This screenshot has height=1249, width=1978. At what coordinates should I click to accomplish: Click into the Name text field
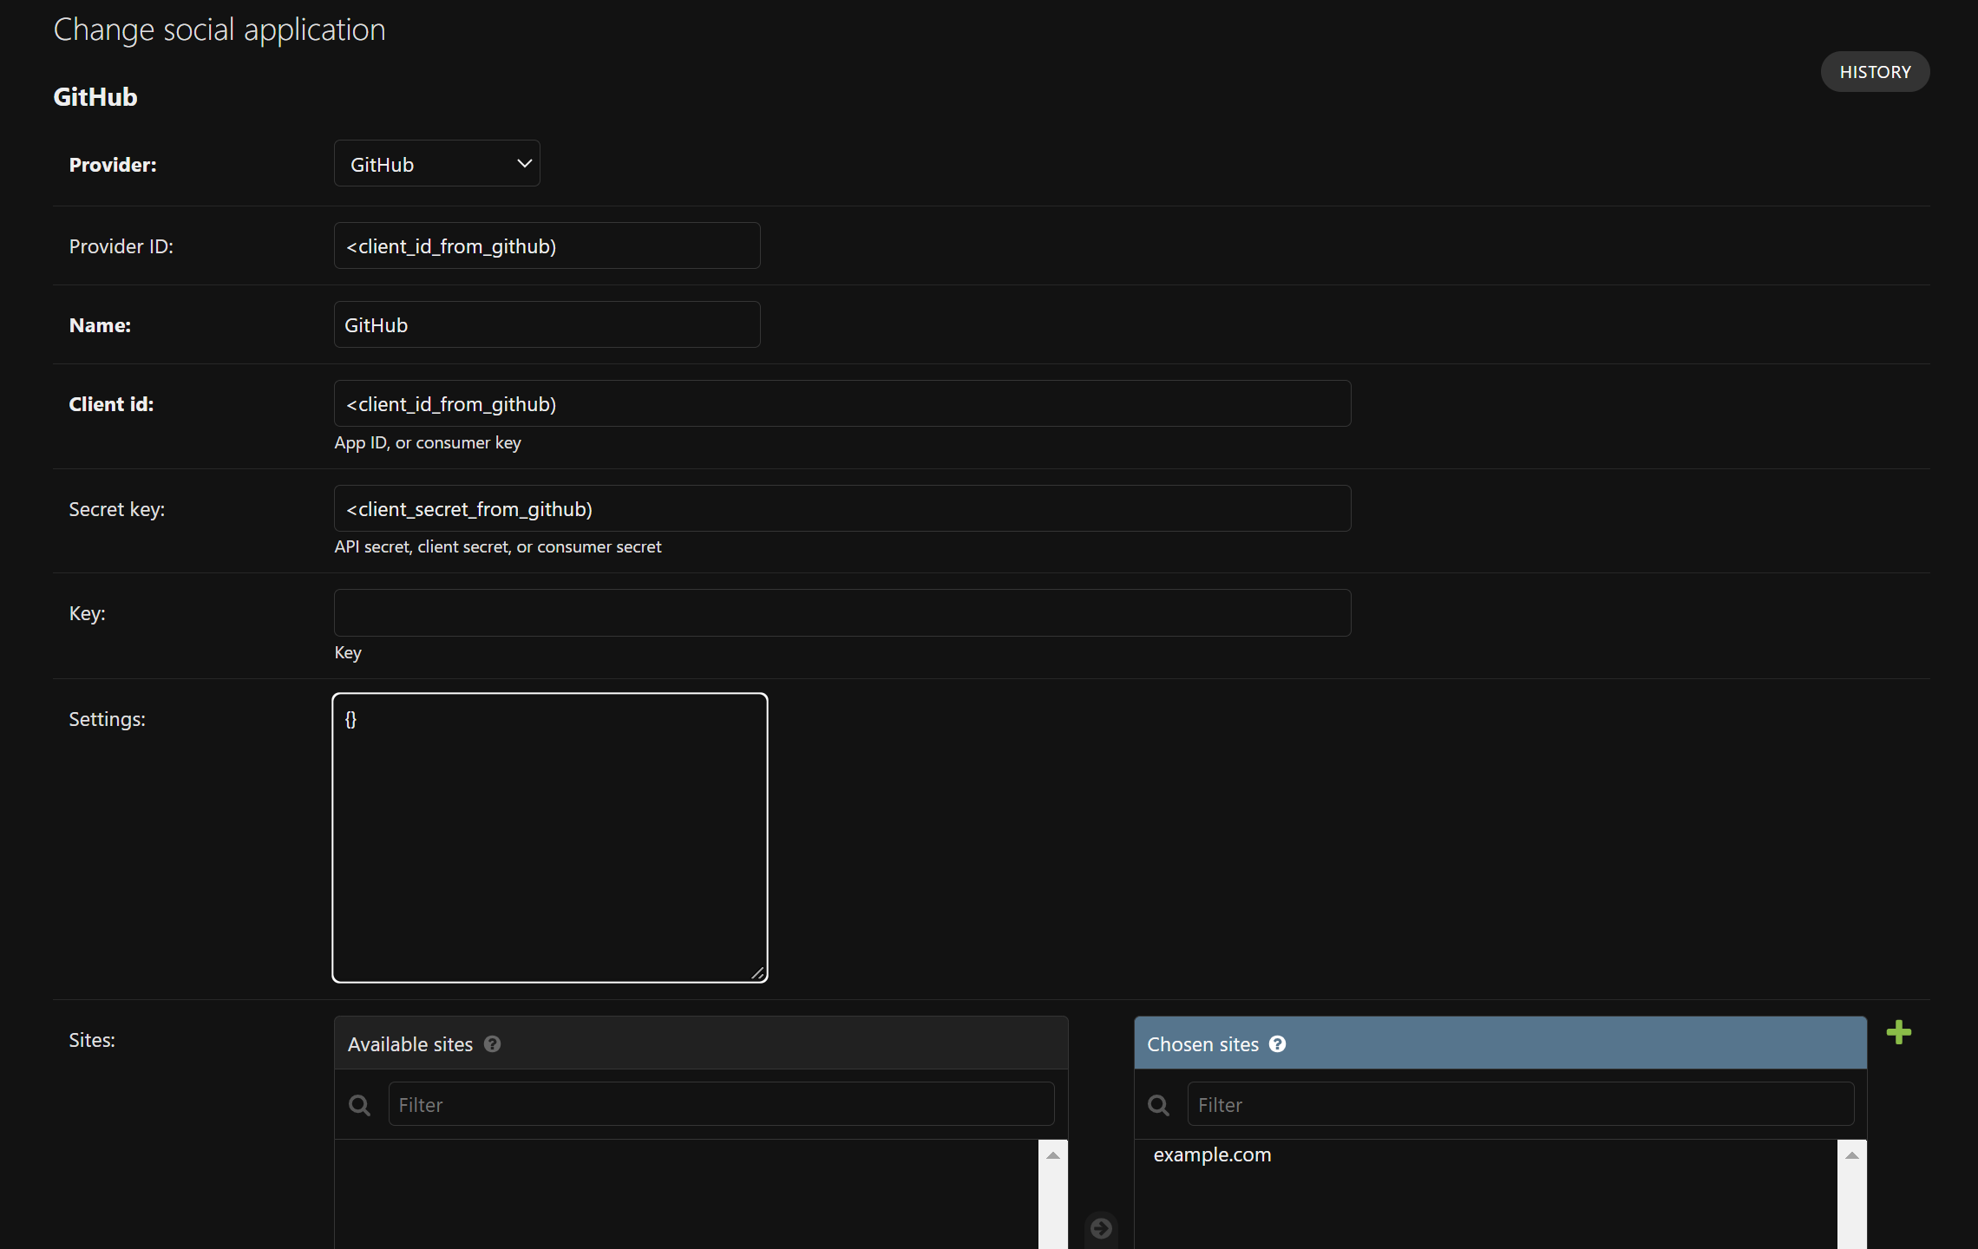547,325
